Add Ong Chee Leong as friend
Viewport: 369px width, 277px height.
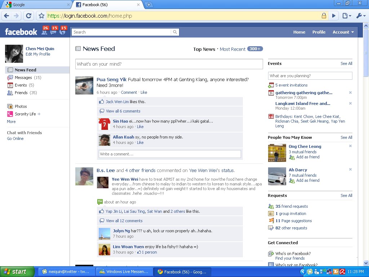[x=308, y=157]
